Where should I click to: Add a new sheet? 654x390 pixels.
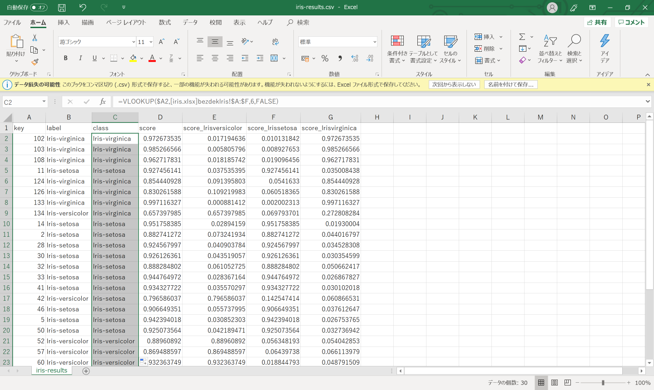click(86, 371)
